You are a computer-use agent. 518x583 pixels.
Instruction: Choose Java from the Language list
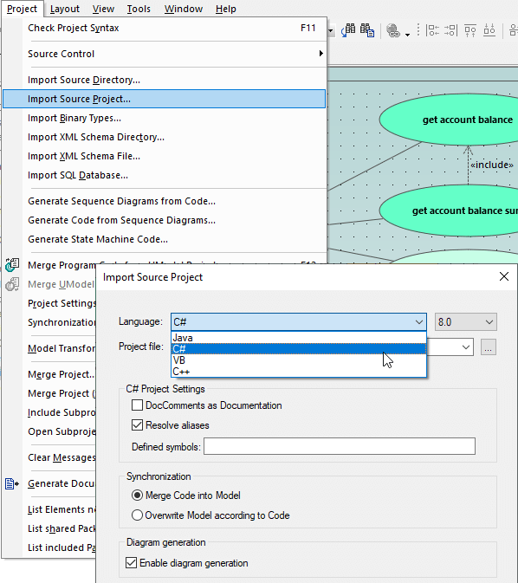point(299,338)
